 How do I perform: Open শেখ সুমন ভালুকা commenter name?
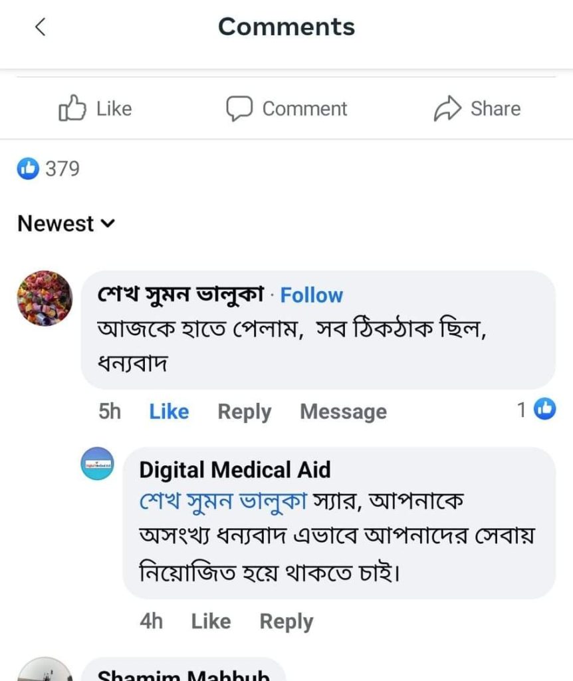coord(181,295)
